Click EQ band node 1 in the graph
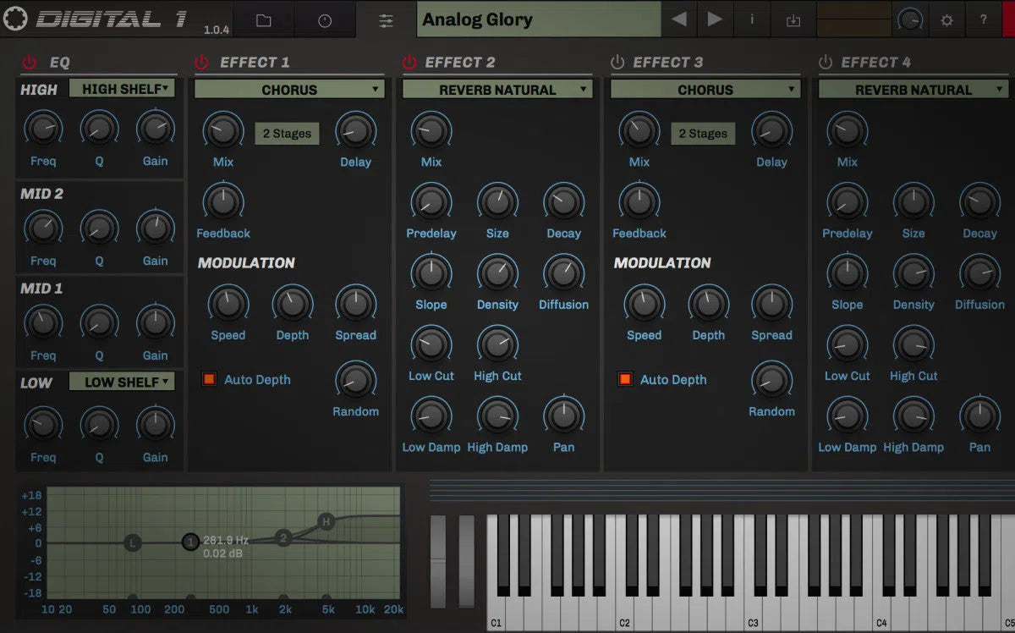This screenshot has height=633, width=1015. [190, 542]
